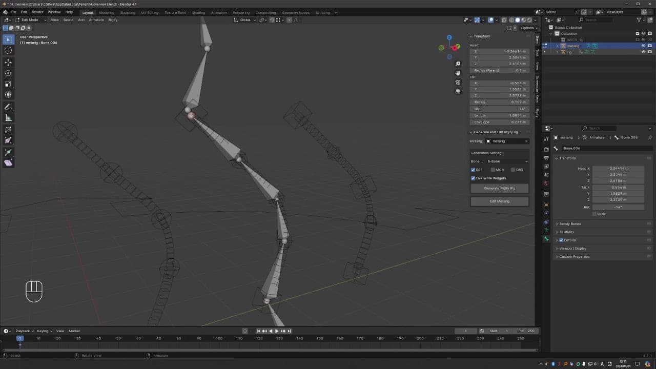Click the outliner filter funnel icon

pos(639,19)
